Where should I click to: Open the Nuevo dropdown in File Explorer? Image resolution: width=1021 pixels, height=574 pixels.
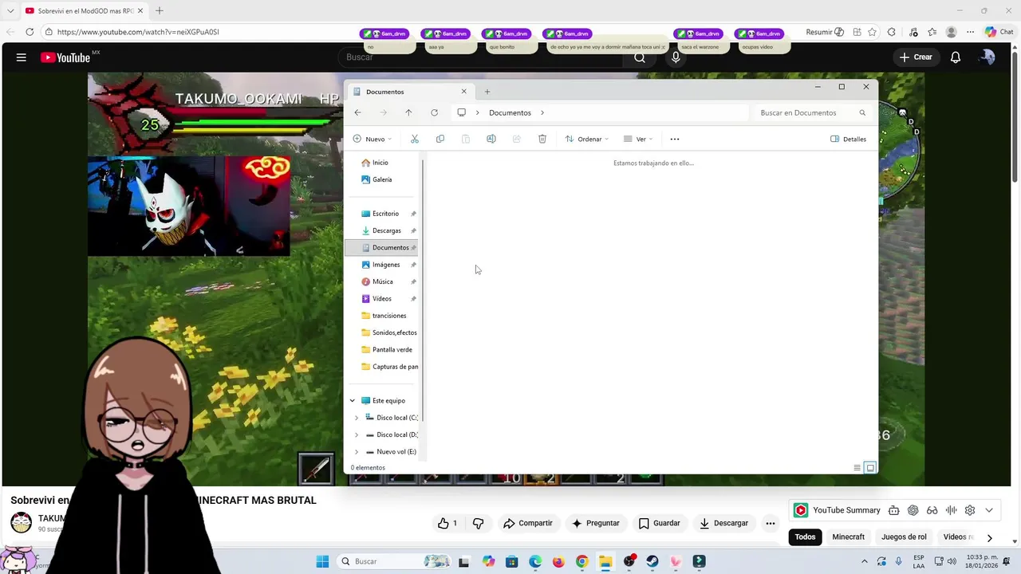[x=373, y=139]
